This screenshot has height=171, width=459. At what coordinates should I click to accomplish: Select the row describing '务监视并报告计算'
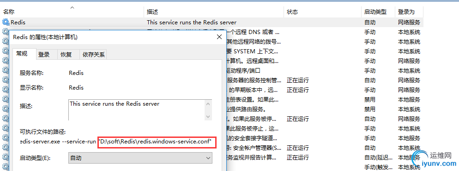(252, 158)
